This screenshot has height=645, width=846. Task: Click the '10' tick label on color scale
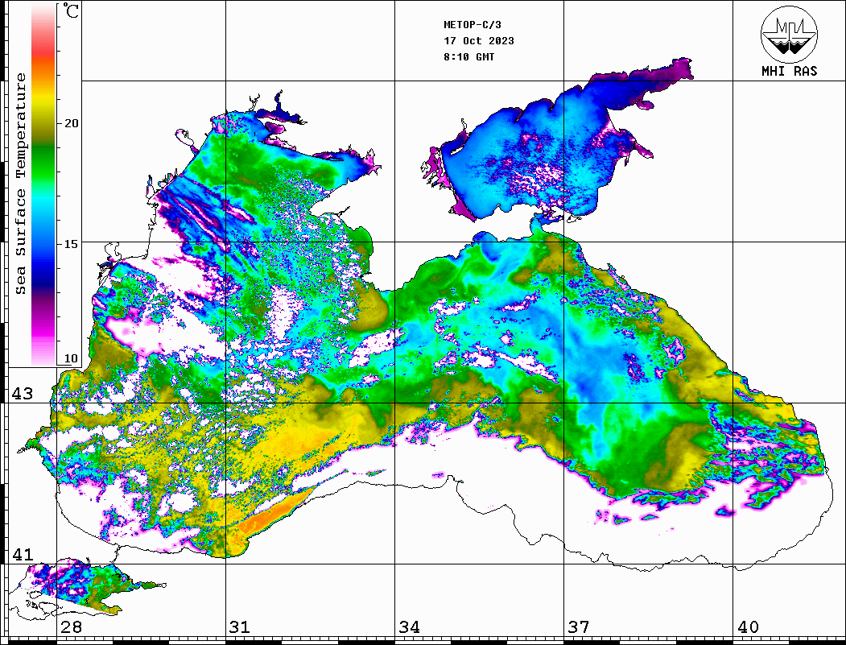coord(71,358)
